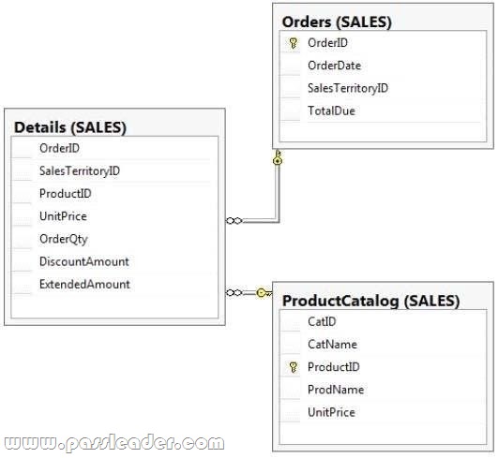This screenshot has height=458, width=498.
Task: Select the Orders (SALES) table title
Action: [x=337, y=22]
